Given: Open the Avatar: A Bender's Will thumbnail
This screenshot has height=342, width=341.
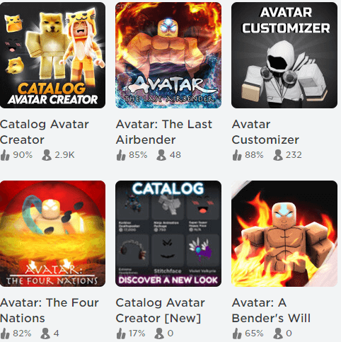Looking at the screenshot, I should coord(284,234).
